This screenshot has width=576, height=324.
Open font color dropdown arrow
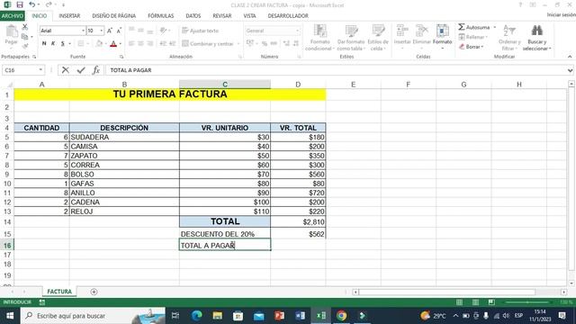point(120,44)
